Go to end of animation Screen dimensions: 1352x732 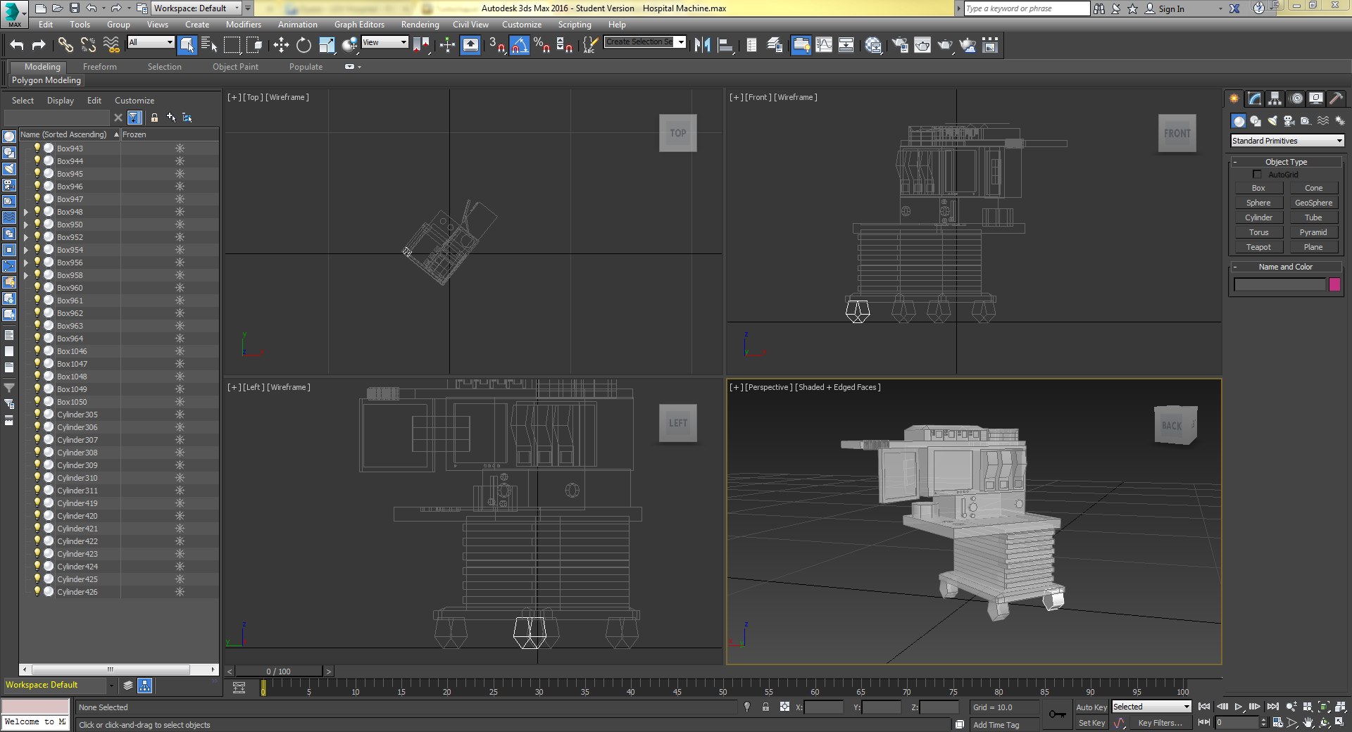coord(1272,707)
